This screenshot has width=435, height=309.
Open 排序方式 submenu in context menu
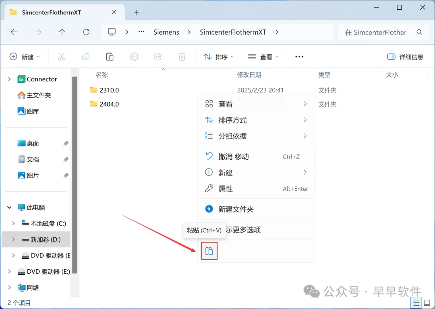257,120
